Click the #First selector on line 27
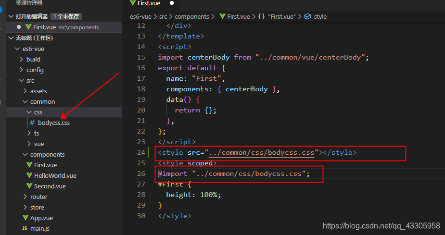The height and width of the screenshot is (235, 445). click(x=170, y=184)
